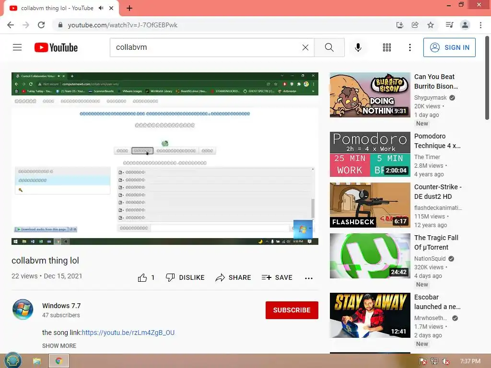Click the DISLIKE button
The image size is (491, 368).
pos(185,277)
